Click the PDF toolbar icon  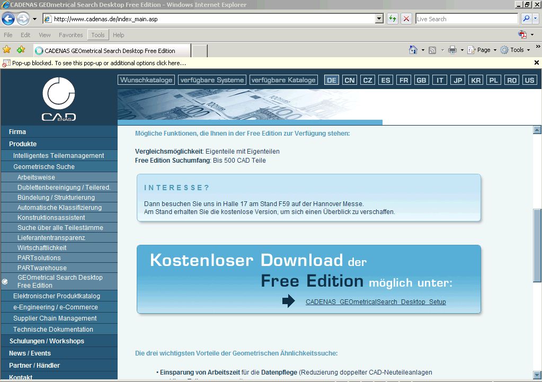522,34
